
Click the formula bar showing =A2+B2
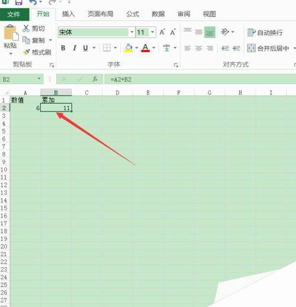200,79
